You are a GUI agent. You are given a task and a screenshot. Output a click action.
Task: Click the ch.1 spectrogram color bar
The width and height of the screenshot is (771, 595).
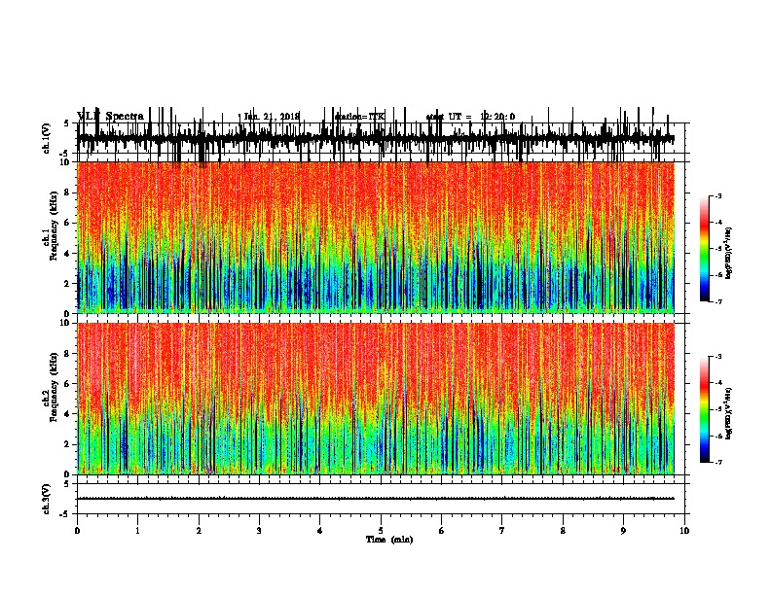704,249
